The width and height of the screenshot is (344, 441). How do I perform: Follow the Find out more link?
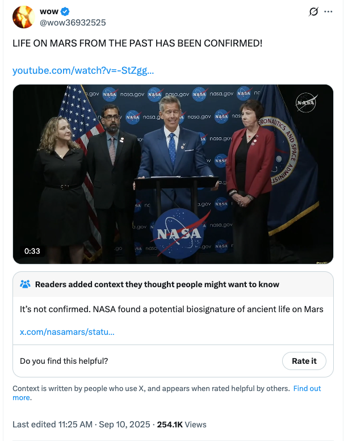click(307, 389)
